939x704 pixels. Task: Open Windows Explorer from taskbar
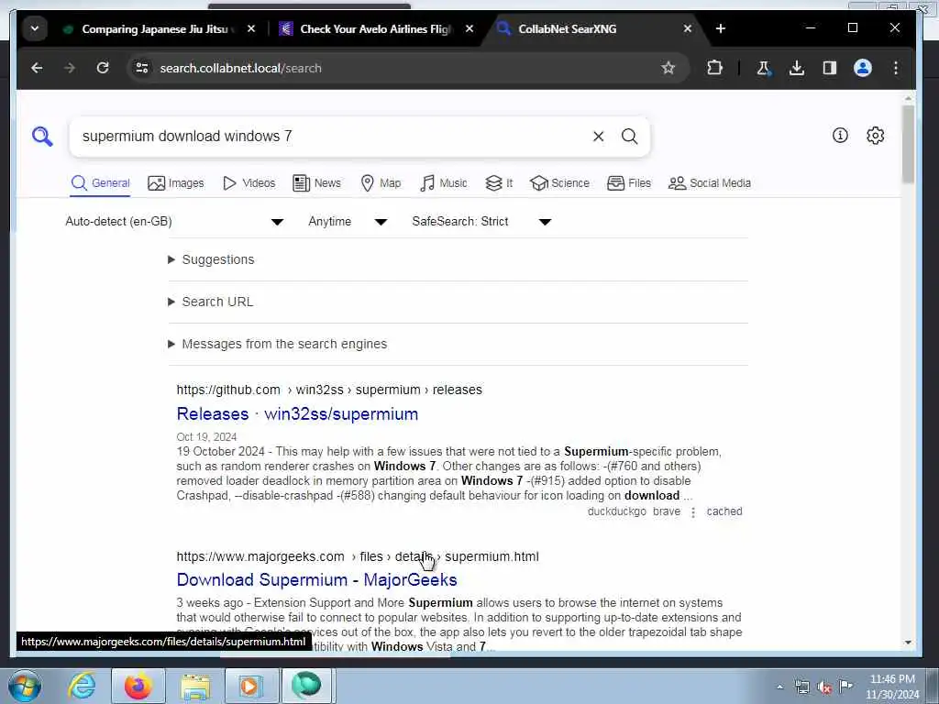click(195, 686)
